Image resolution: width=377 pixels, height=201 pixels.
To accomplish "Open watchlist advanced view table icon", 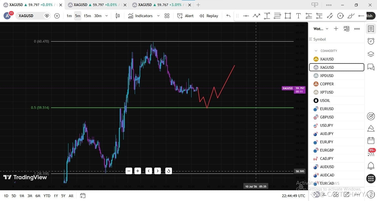I will point(346,29).
